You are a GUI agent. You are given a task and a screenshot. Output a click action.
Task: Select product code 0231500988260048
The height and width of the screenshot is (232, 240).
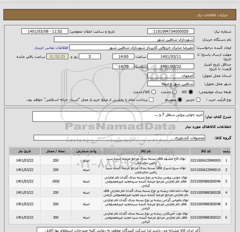pos(206,204)
